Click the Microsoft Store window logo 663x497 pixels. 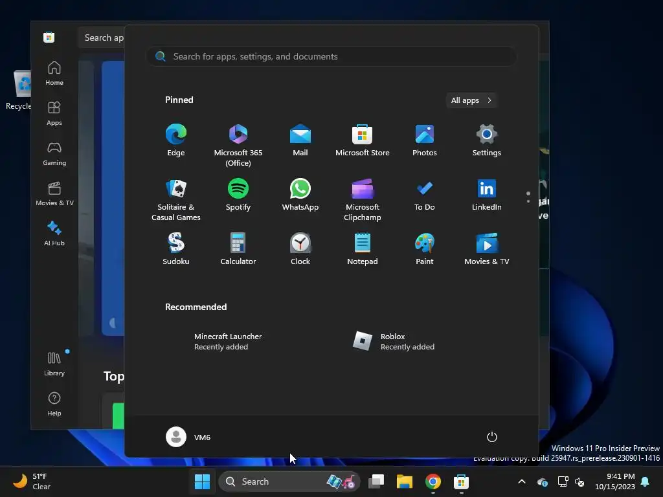pos(49,37)
